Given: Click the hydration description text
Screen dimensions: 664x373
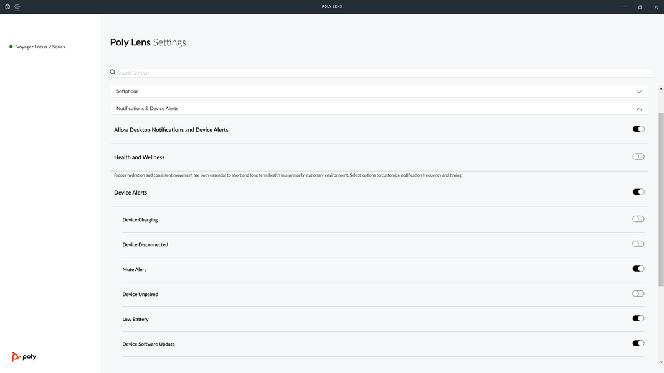Looking at the screenshot, I should click(288, 175).
